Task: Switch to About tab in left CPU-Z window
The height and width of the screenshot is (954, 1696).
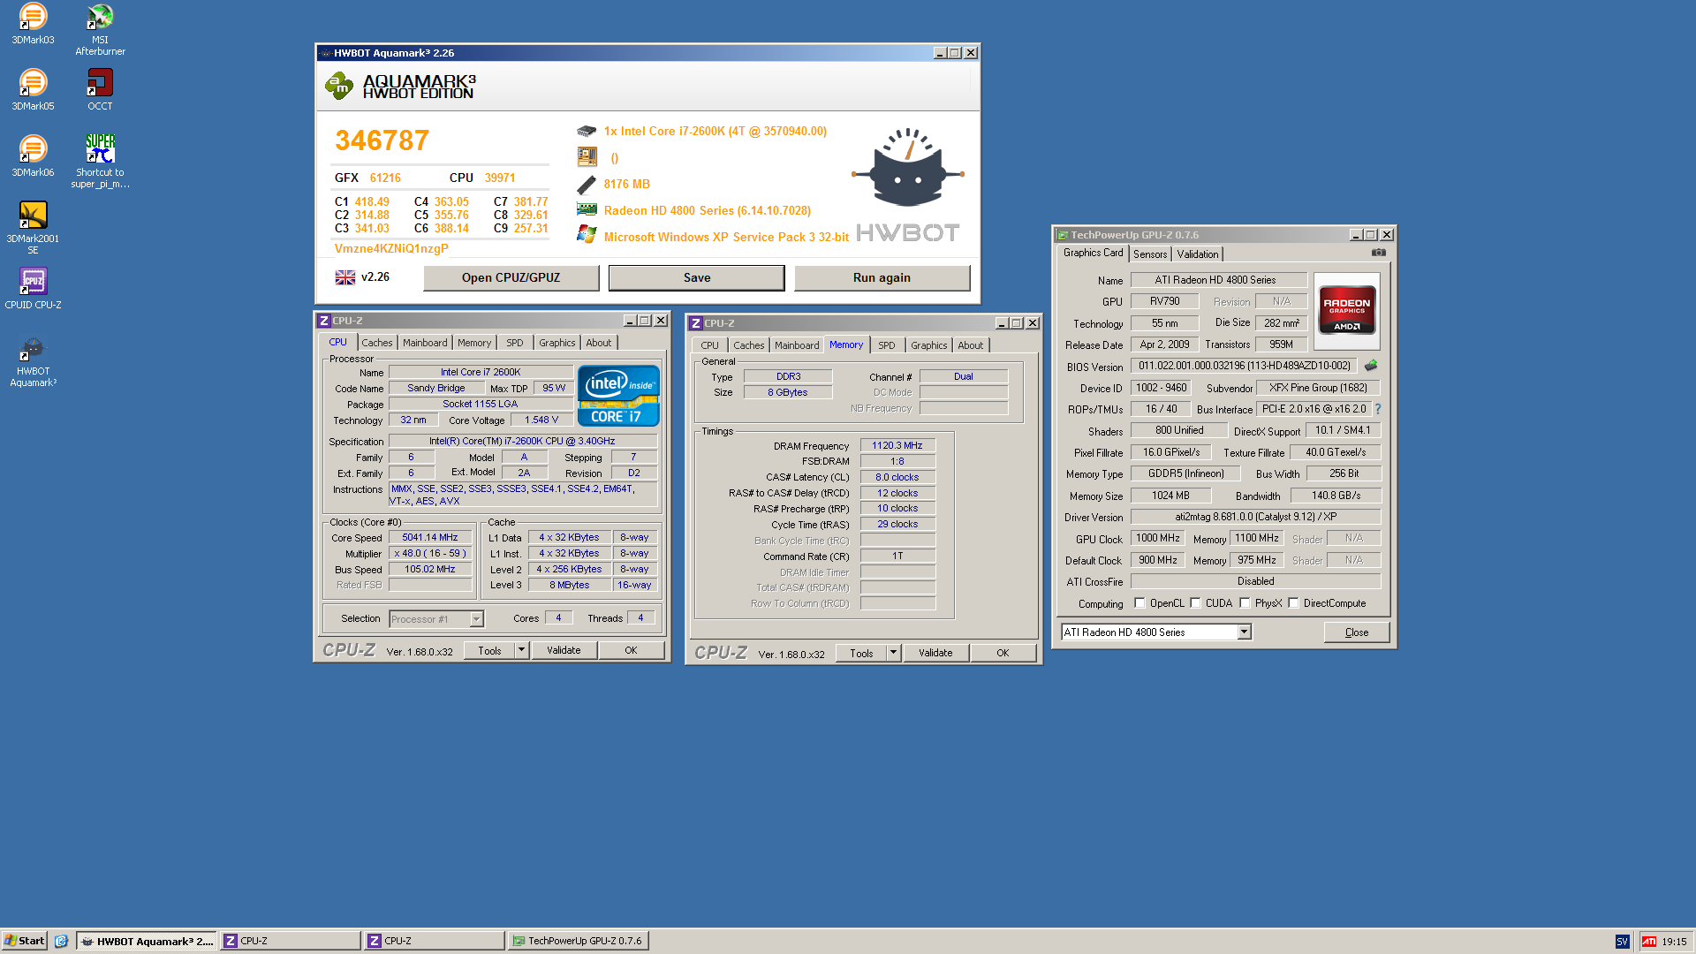Action: coord(599,343)
